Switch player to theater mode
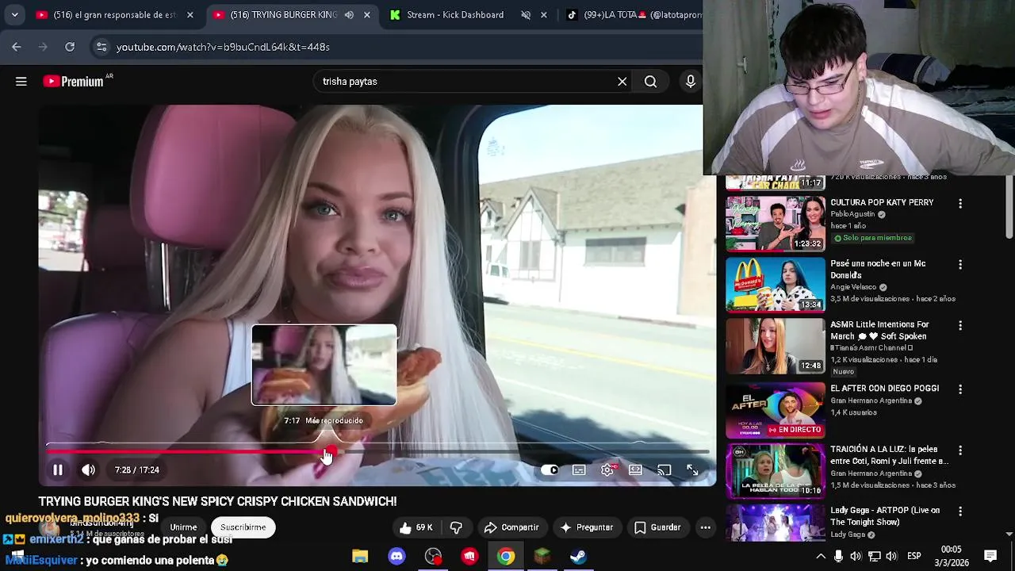Image resolution: width=1015 pixels, height=571 pixels. 635,469
